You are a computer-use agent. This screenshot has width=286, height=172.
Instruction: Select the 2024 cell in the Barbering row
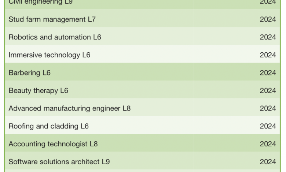coord(268,73)
